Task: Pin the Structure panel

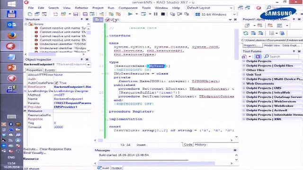Action: [82, 19]
